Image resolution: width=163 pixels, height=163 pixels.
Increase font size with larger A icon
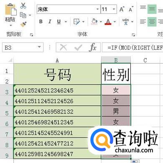[122, 9]
